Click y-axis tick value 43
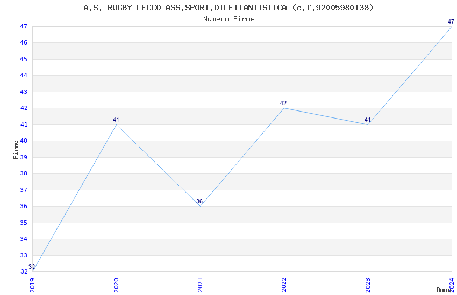The image size is (457, 295). point(24,92)
